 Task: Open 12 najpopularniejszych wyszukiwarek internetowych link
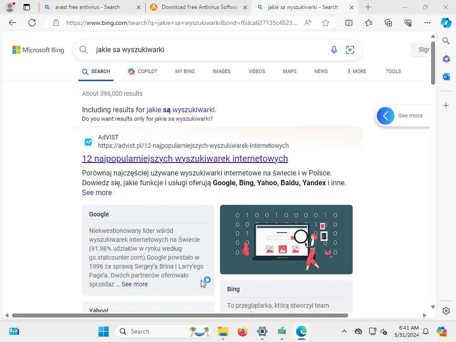185,159
